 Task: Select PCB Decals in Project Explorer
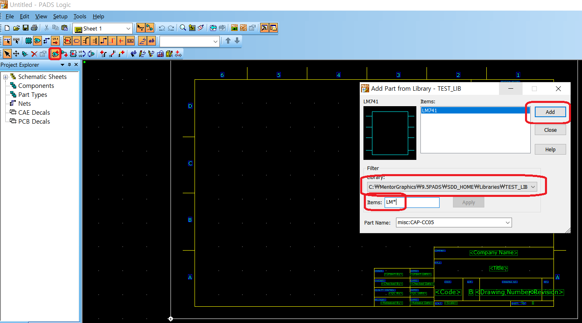click(x=34, y=122)
